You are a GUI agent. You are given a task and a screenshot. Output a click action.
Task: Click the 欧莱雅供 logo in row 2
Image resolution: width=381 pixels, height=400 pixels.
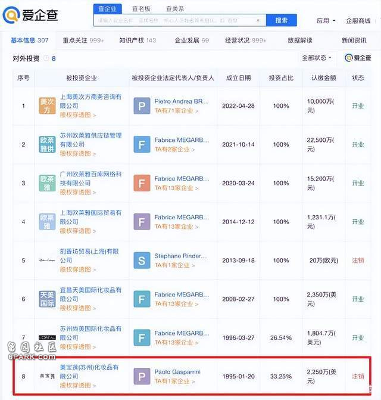tap(47, 144)
